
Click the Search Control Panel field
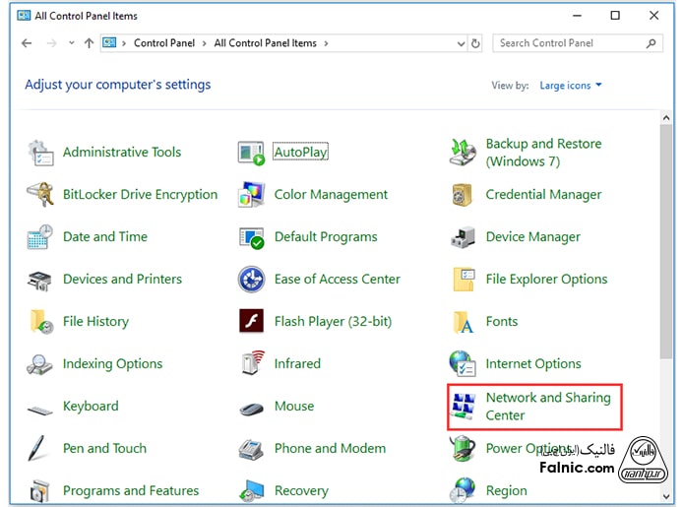point(569,43)
